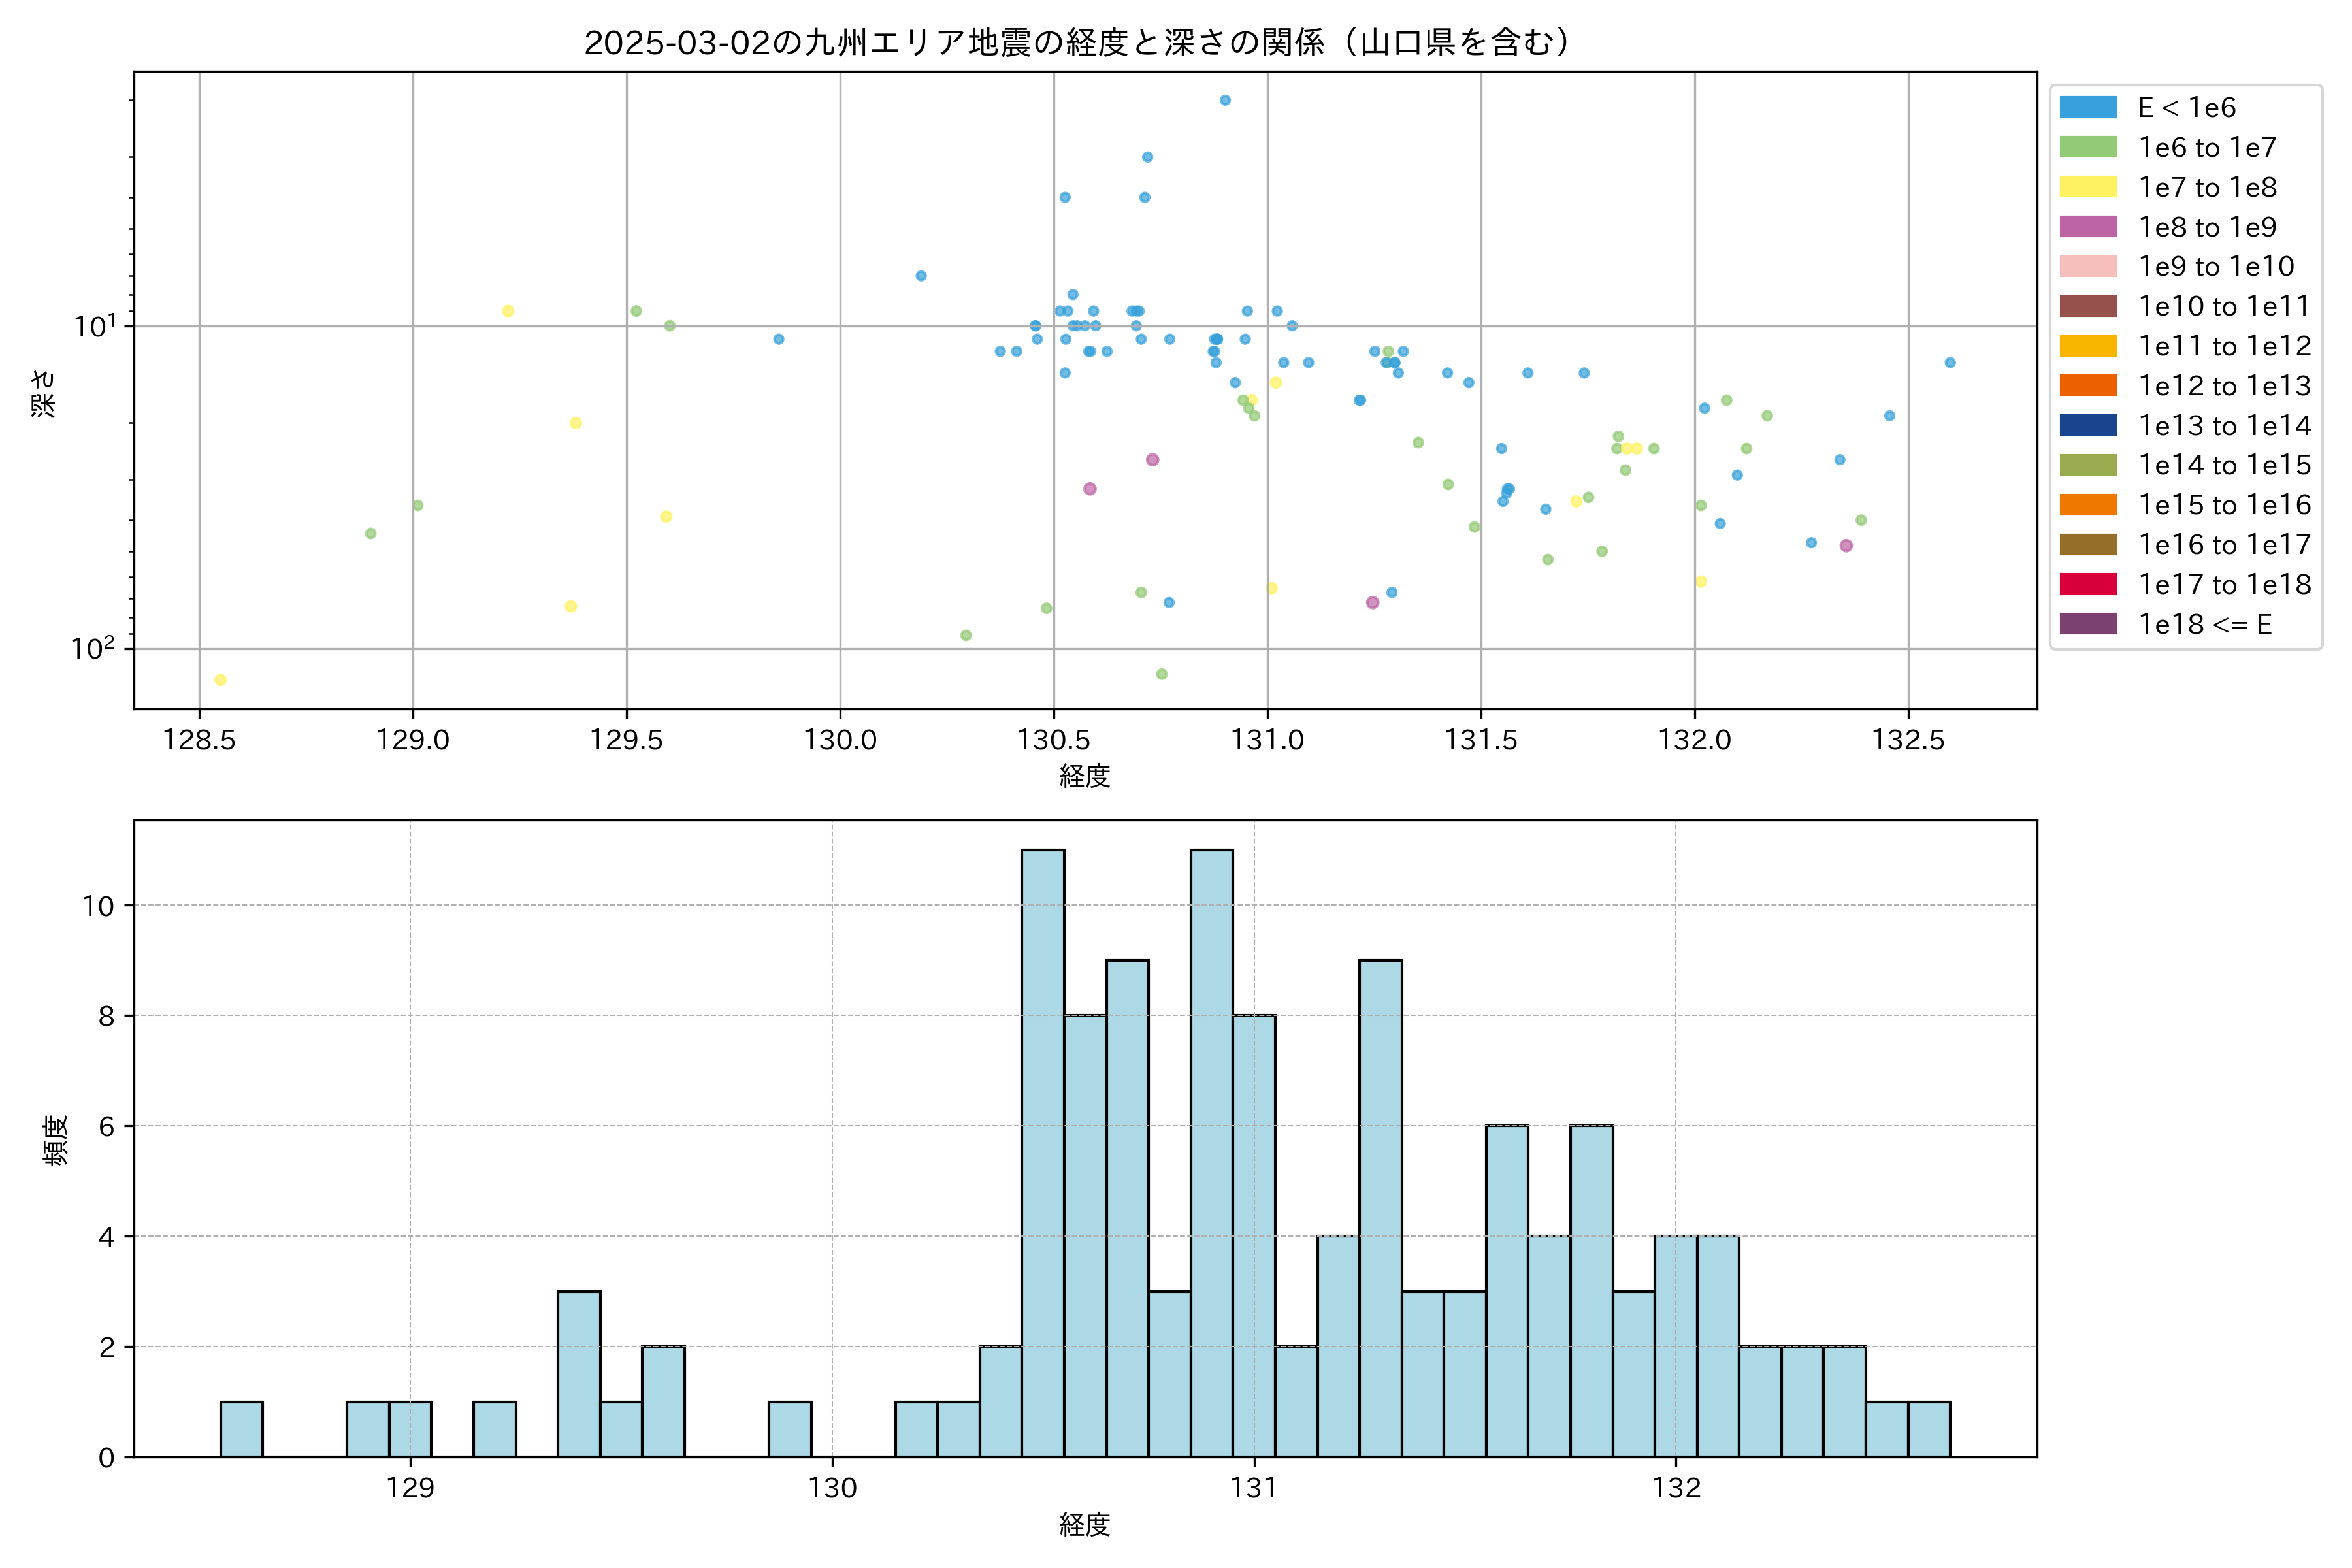Click the pink 1e9 to 1e10 swatch
This screenshot has width=2352, height=1568.
2087,267
